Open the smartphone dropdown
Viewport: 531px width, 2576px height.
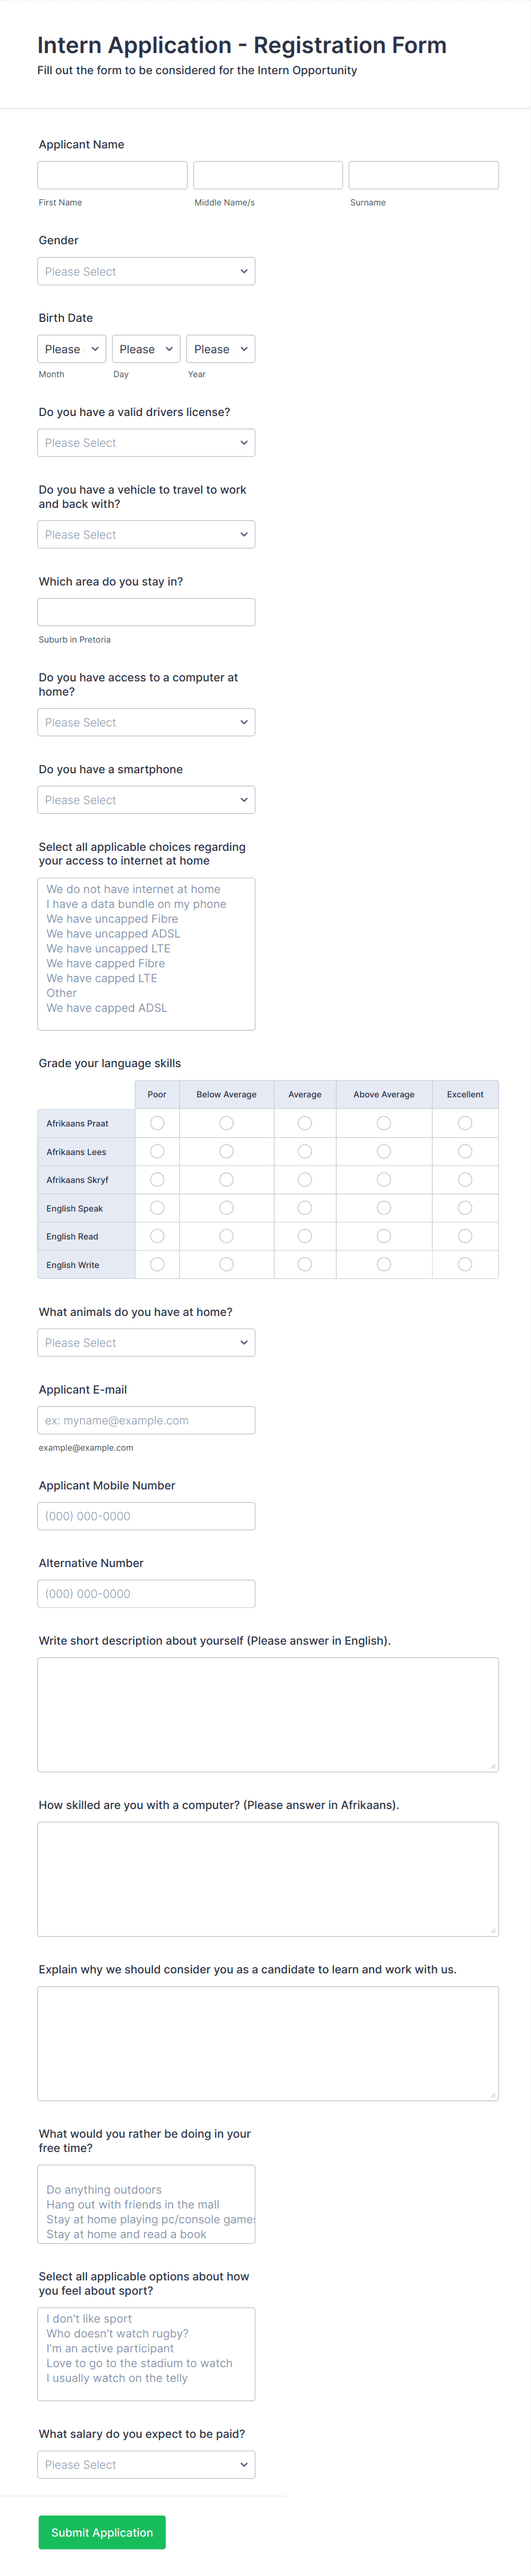coord(146,799)
